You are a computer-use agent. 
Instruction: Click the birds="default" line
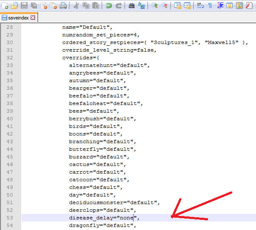(x=96, y=126)
